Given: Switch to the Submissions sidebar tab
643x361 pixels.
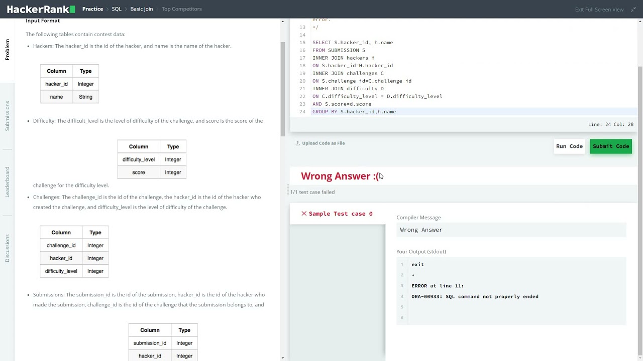Looking at the screenshot, I should pos(8,116).
